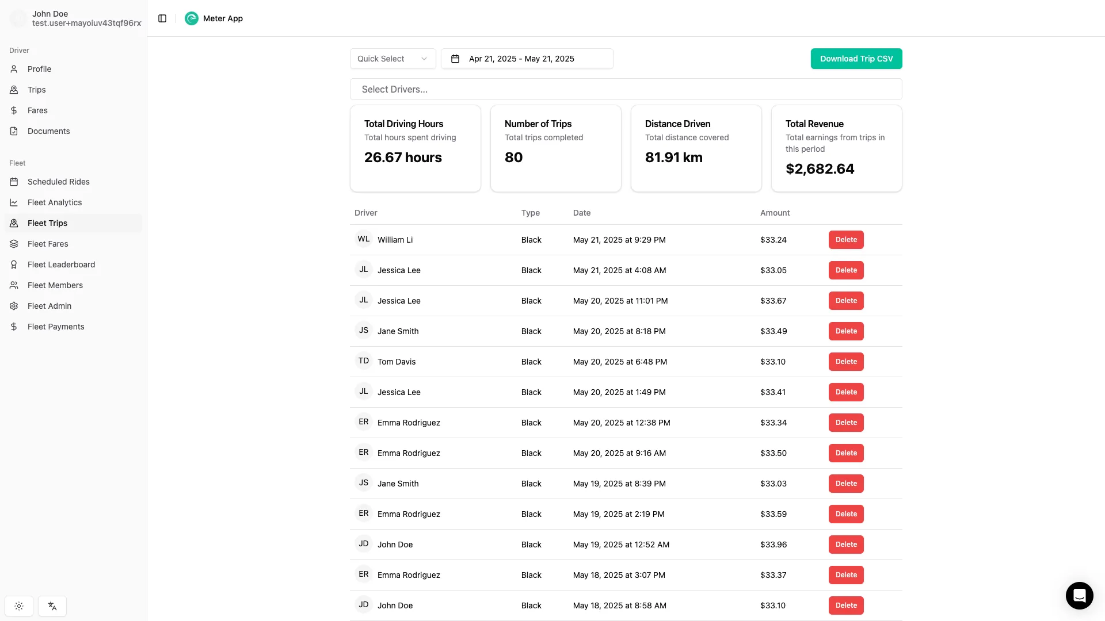1105x621 pixels.
Task: Open Fleet Admin settings
Action: coord(51,306)
